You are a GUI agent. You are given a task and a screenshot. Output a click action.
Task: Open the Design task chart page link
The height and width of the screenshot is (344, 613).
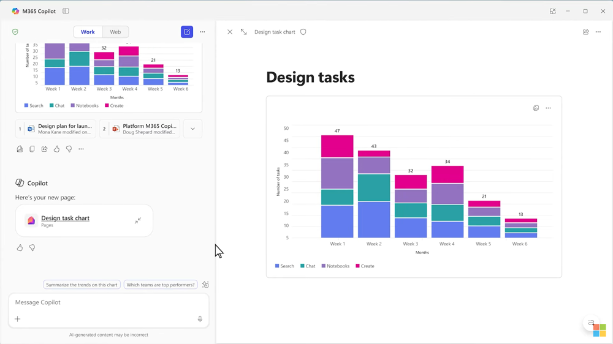[66, 218]
